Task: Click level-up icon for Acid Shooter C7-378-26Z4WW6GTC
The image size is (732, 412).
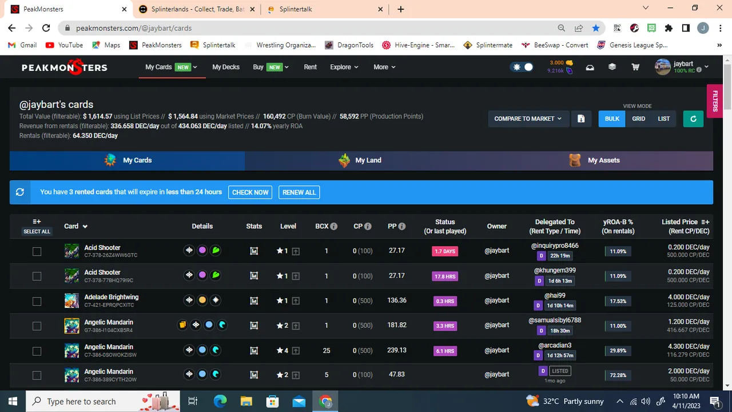Action: [296, 251]
